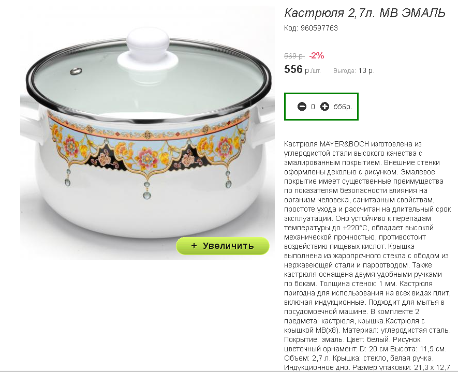Decrease quantity with the minus icon
This screenshot has width=458, height=372.
302,107
